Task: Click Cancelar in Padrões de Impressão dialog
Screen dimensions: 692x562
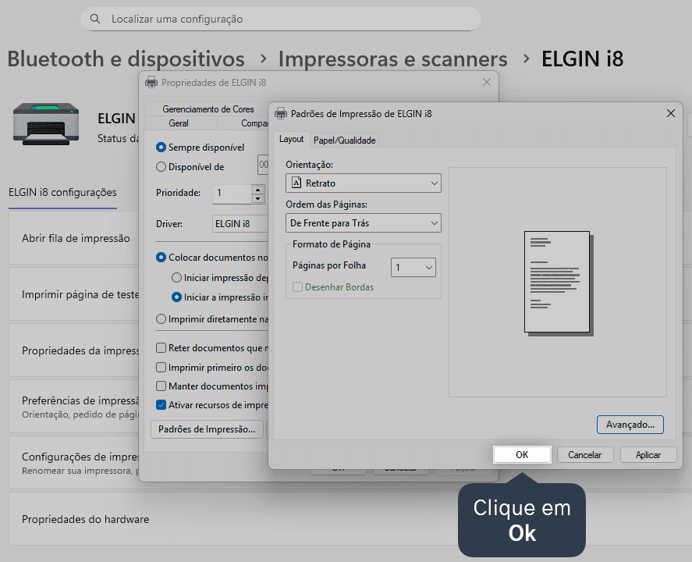Action: [585, 455]
